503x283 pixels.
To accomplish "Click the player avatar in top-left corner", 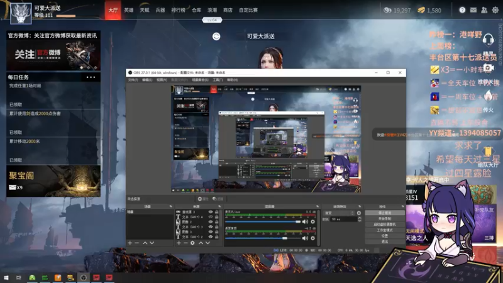I will click(x=21, y=13).
